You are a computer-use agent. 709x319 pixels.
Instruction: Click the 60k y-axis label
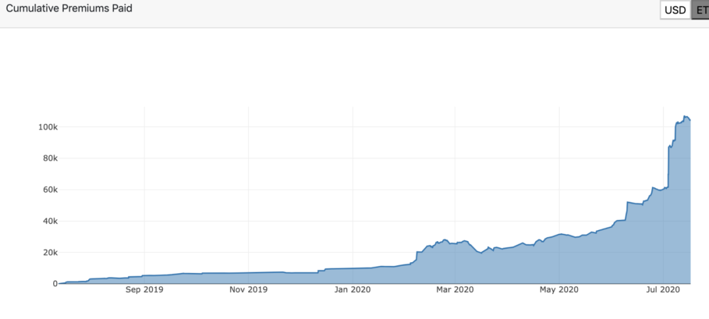pos(50,190)
